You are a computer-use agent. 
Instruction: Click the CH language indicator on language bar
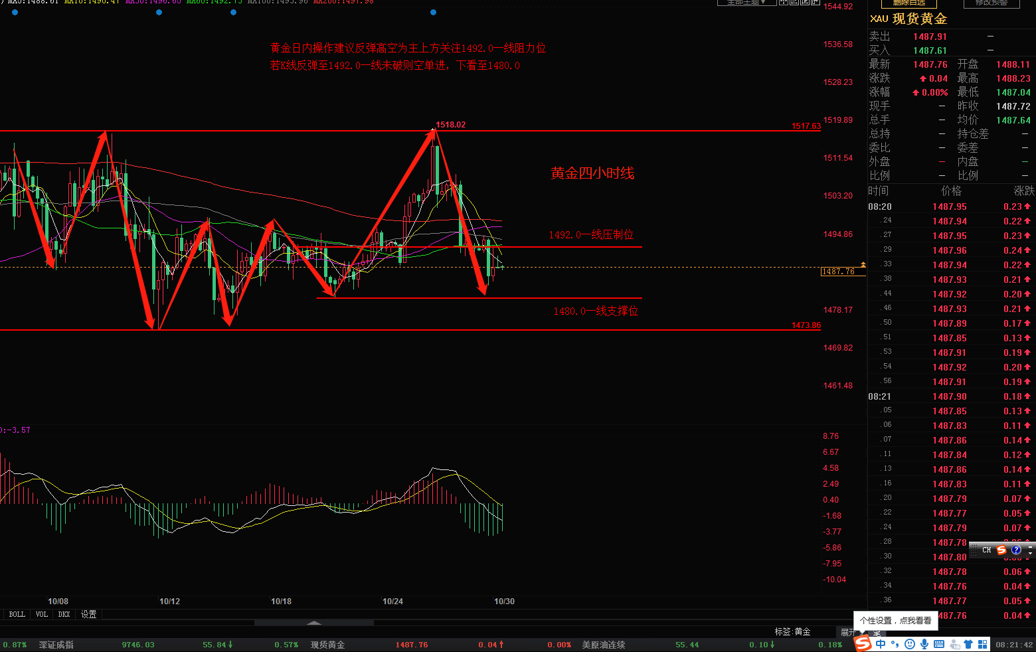pyautogui.click(x=987, y=550)
